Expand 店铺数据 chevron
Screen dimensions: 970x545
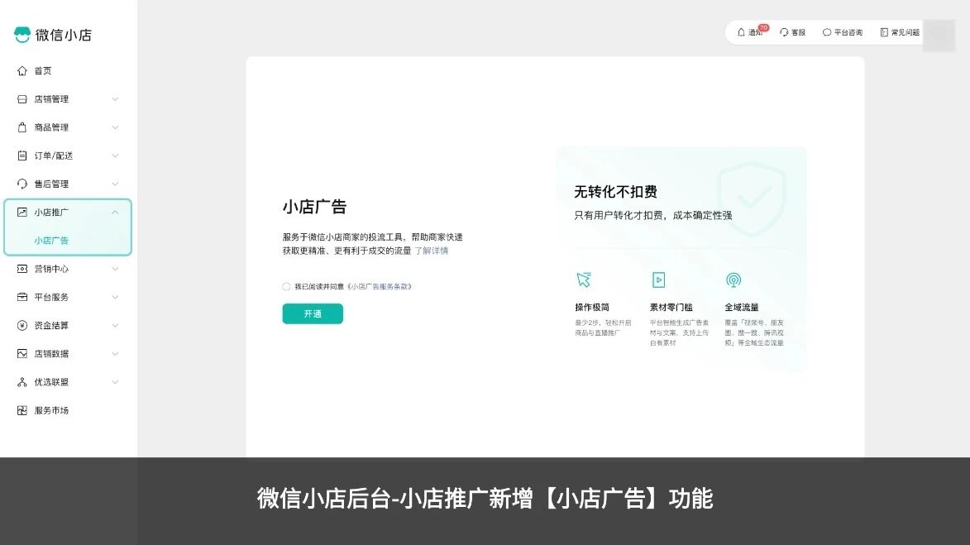pyautogui.click(x=115, y=354)
